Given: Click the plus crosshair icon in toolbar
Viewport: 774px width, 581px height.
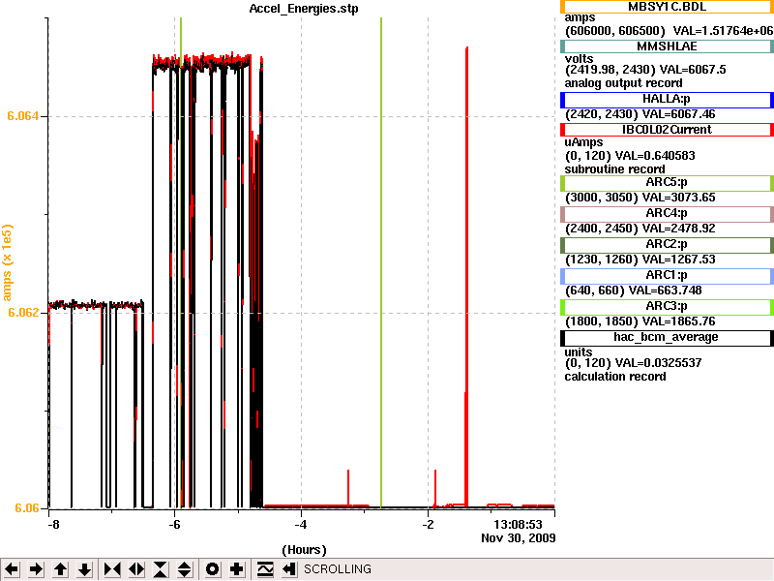Looking at the screenshot, I should pos(236,569).
